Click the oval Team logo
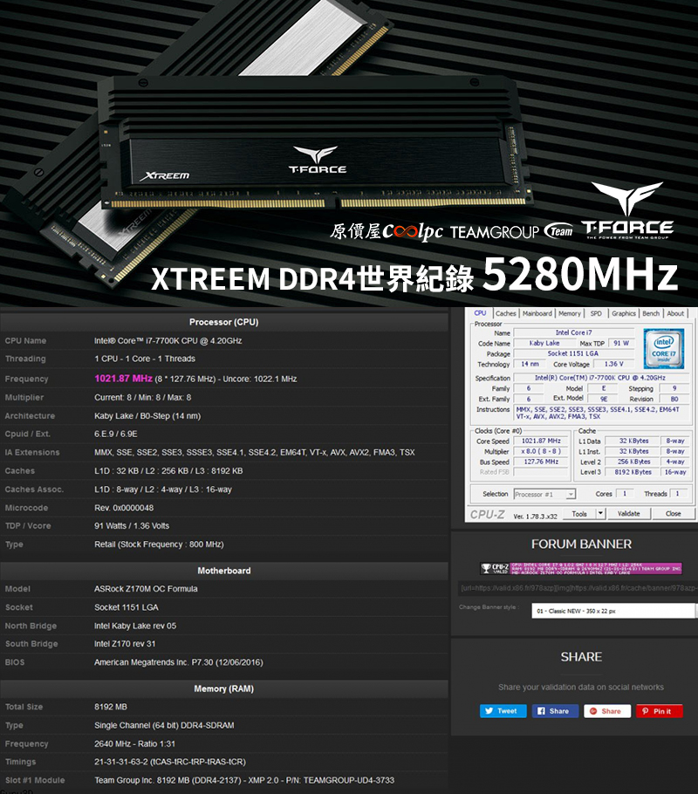This screenshot has width=698, height=794. [558, 231]
